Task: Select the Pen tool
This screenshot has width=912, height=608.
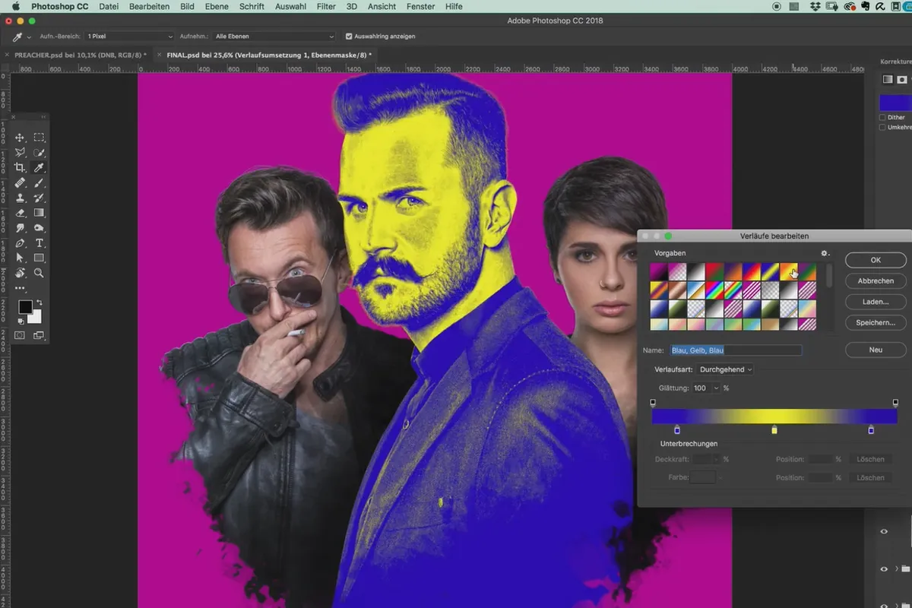Action: click(20, 243)
